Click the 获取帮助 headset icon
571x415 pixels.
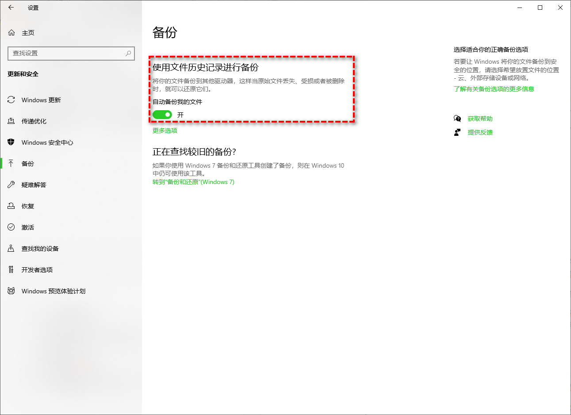[458, 118]
